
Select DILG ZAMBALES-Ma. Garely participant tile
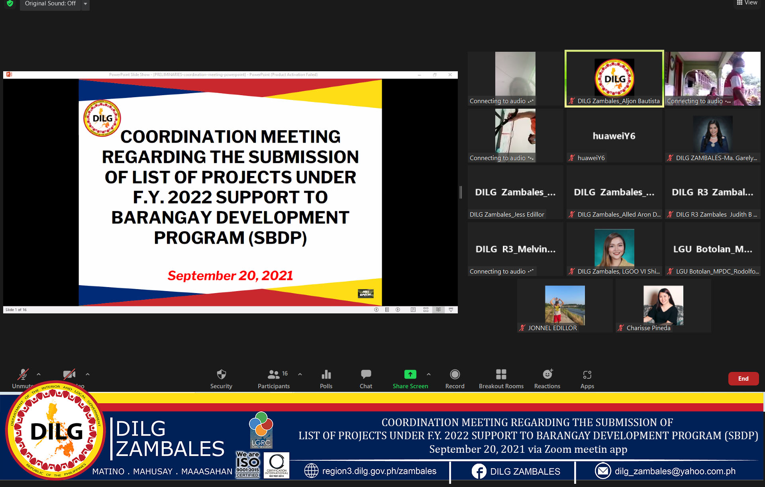pos(713,135)
